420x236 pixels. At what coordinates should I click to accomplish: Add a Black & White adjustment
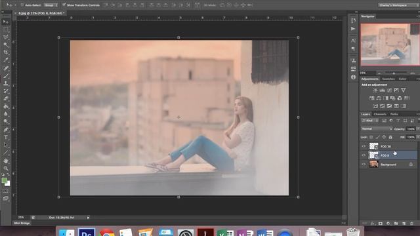tap(386, 98)
